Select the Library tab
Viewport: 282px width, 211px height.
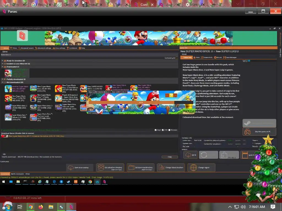click(x=5, y=48)
